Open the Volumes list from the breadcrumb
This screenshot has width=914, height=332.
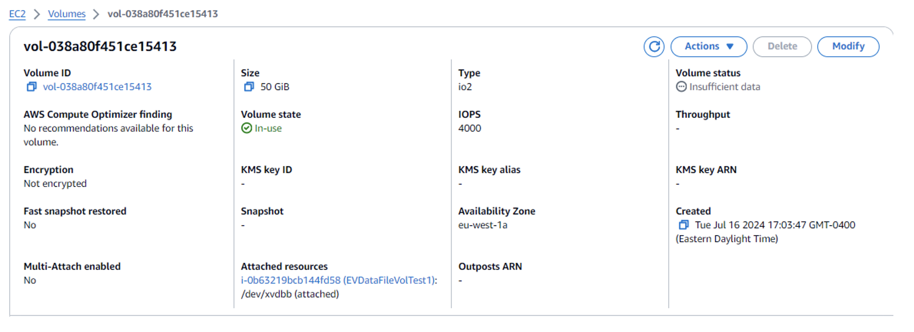tap(67, 14)
